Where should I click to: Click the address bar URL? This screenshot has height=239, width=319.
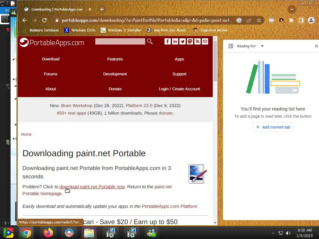pyautogui.click(x=147, y=20)
